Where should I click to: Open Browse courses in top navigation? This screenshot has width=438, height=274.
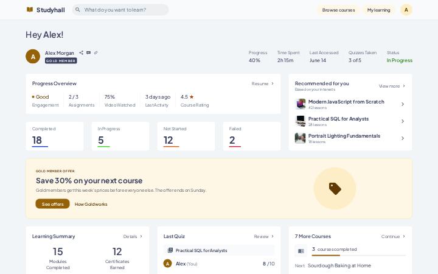[339, 10]
